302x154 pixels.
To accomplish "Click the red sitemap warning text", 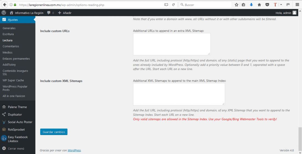I will pyautogui.click(x=205, y=119).
